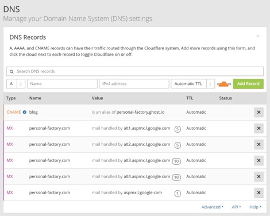Click the Name column header

pos(35,98)
